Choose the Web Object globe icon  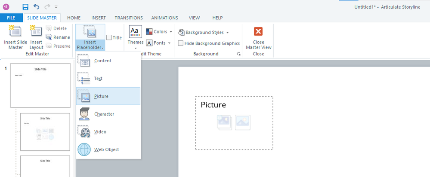click(84, 150)
